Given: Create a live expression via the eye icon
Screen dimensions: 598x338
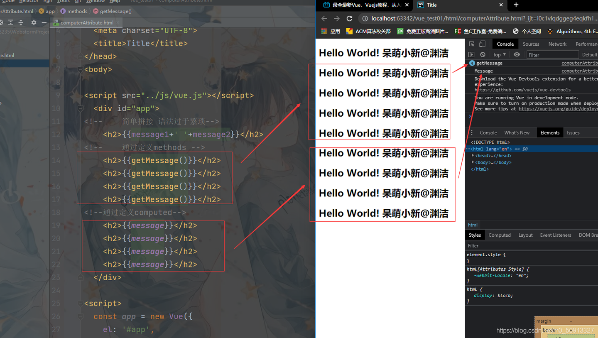Looking at the screenshot, I should (516, 54).
